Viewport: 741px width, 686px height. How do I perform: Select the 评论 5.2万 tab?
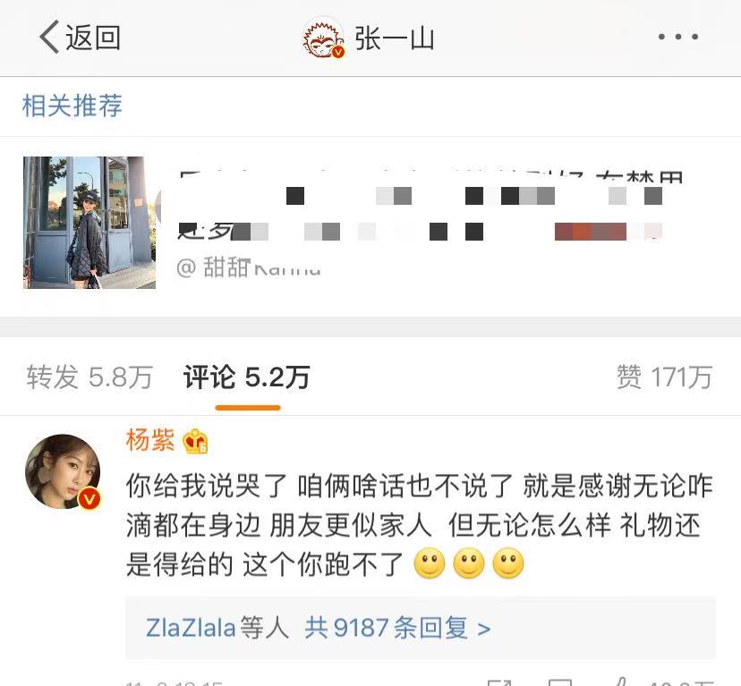click(x=247, y=377)
